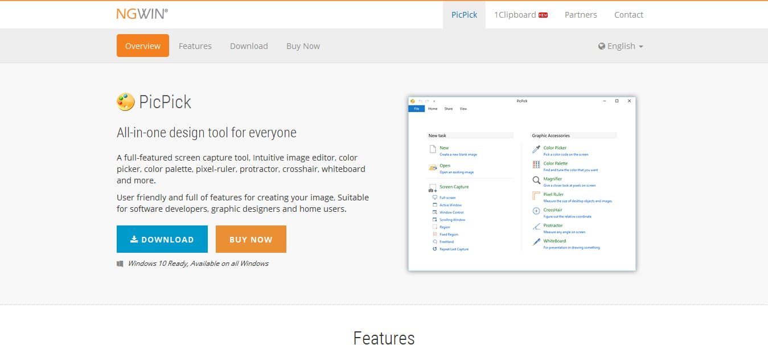
Task: Click the Pixel Ruler icon
Action: pyautogui.click(x=536, y=196)
